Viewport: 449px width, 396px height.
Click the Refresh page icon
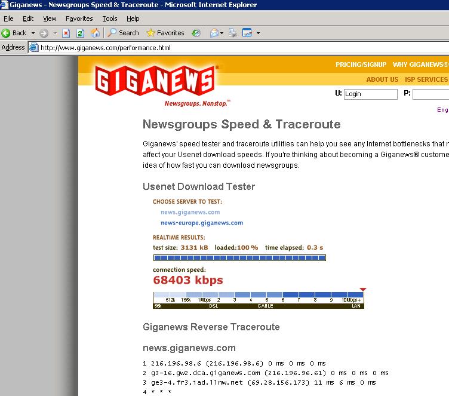80,33
